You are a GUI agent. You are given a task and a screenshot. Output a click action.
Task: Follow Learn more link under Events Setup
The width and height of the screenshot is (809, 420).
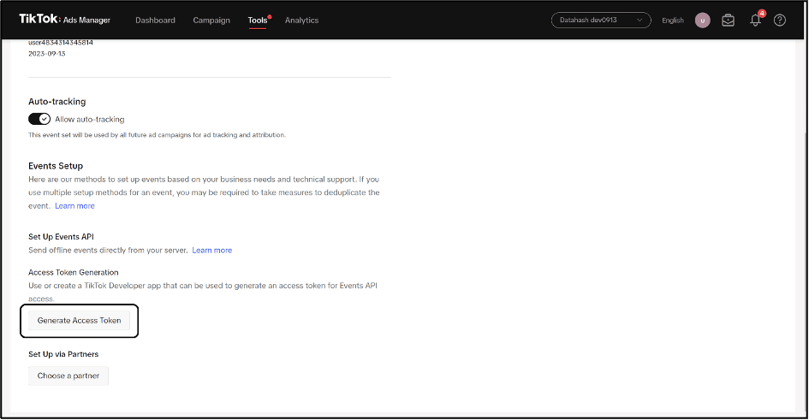click(x=74, y=206)
